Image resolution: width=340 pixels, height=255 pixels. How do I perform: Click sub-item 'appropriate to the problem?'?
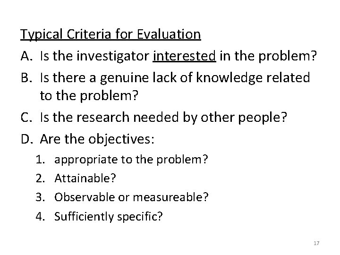(132, 160)
